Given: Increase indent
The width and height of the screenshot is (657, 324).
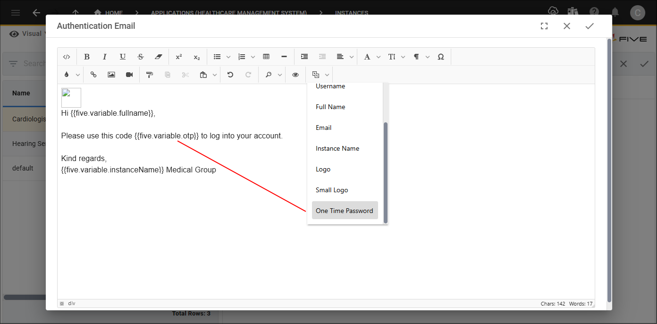Looking at the screenshot, I should (304, 57).
